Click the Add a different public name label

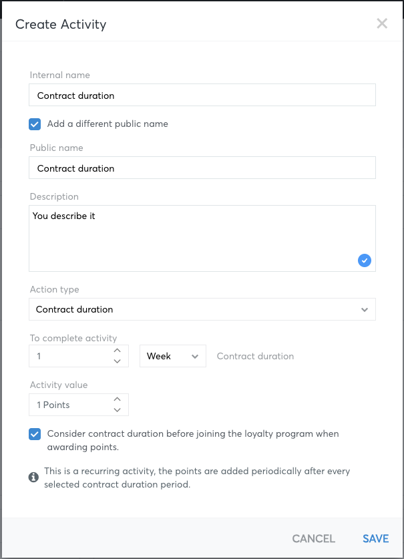pos(108,124)
